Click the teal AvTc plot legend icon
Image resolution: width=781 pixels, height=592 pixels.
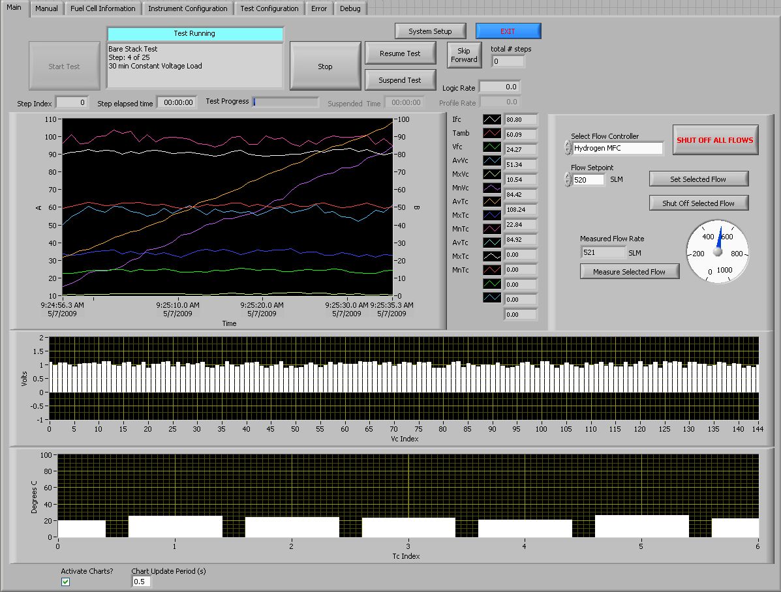pyautogui.click(x=491, y=243)
